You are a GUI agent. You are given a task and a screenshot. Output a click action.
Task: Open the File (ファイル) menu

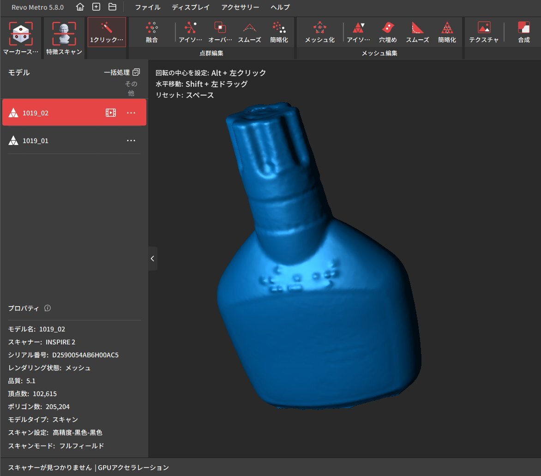click(x=148, y=7)
